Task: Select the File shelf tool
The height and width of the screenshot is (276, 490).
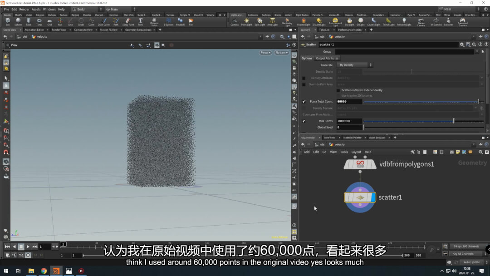Action: coord(191,22)
